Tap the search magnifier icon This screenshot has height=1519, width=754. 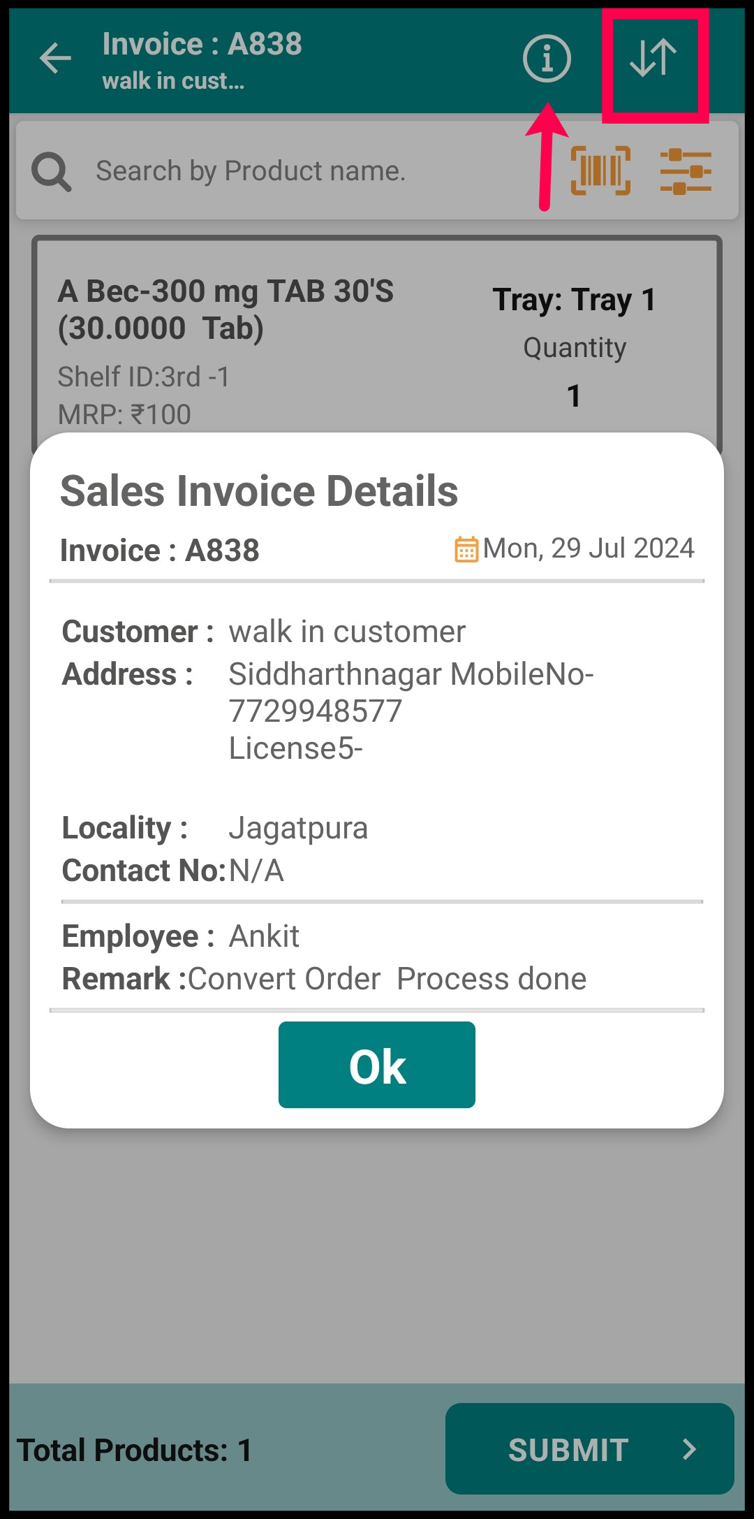51,171
